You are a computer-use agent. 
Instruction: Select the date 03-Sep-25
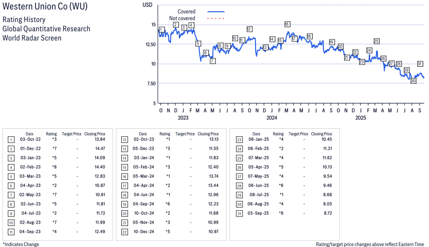pyautogui.click(x=258, y=213)
